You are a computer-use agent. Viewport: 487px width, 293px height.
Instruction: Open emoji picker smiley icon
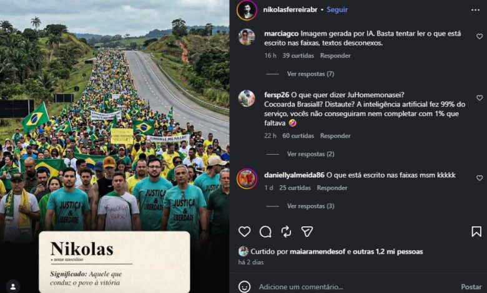244,287
